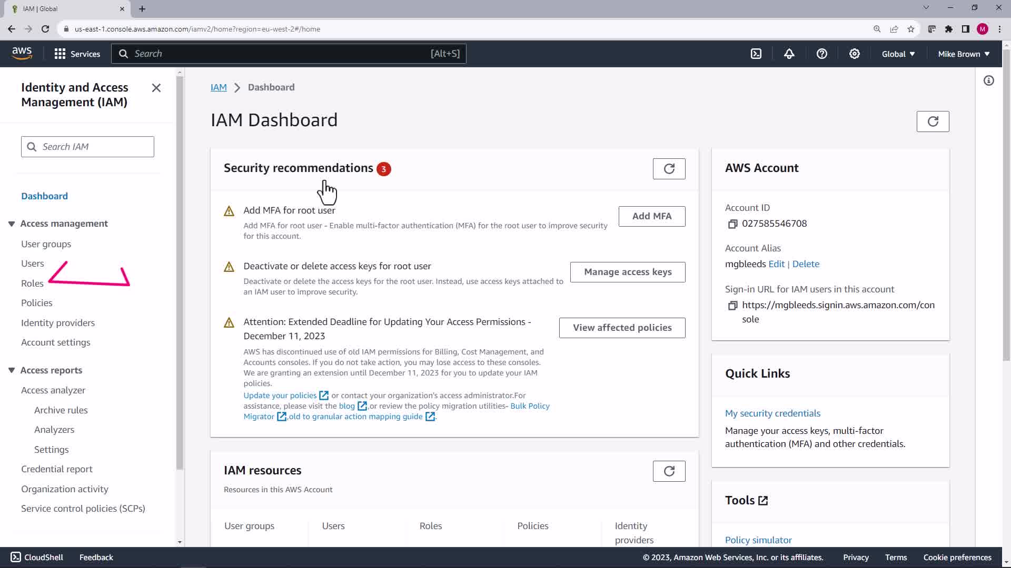
Task: Close the IAM navigation sidebar
Action: pos(156,88)
